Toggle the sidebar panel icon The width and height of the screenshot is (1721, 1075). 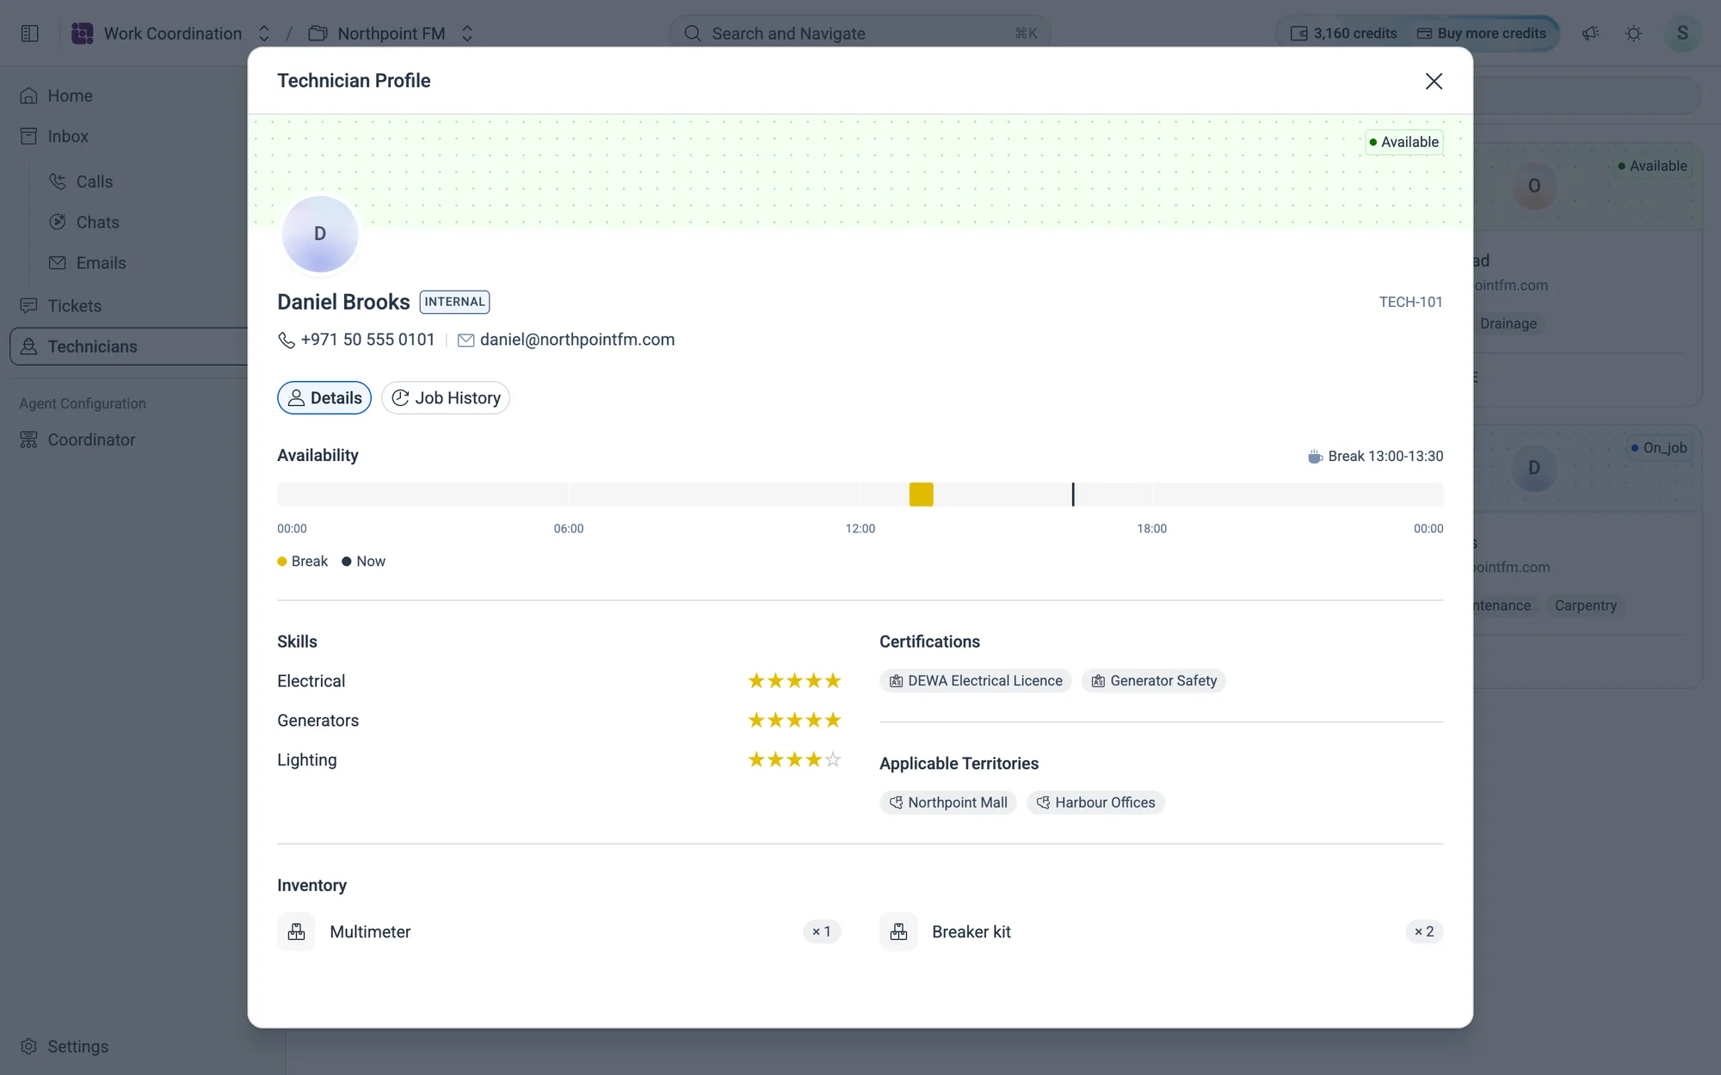pyautogui.click(x=30, y=34)
